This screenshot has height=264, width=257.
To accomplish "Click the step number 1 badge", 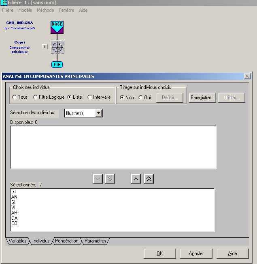I will click(45, 47).
